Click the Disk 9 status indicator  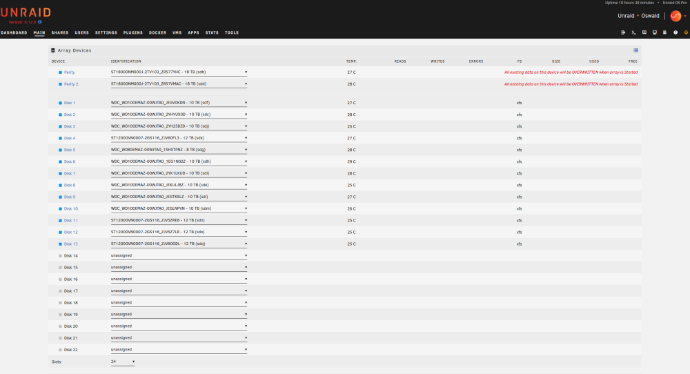(60, 197)
